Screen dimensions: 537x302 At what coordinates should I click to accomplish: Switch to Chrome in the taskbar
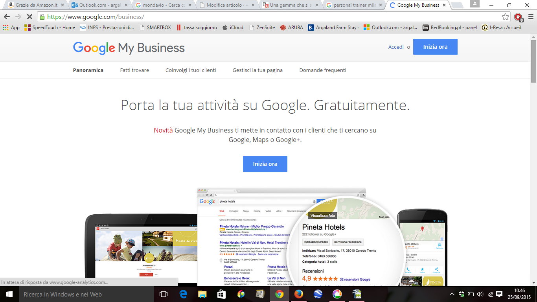point(279,294)
